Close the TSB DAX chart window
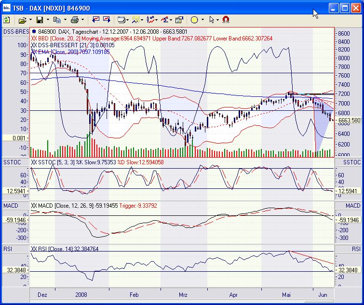The height and width of the screenshot is (305, 364). [356, 8]
